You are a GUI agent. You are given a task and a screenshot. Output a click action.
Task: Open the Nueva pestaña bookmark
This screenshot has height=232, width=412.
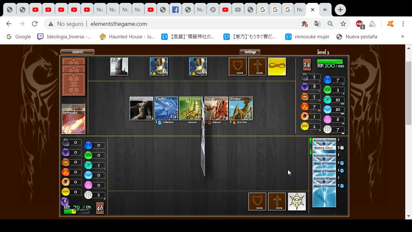[357, 37]
